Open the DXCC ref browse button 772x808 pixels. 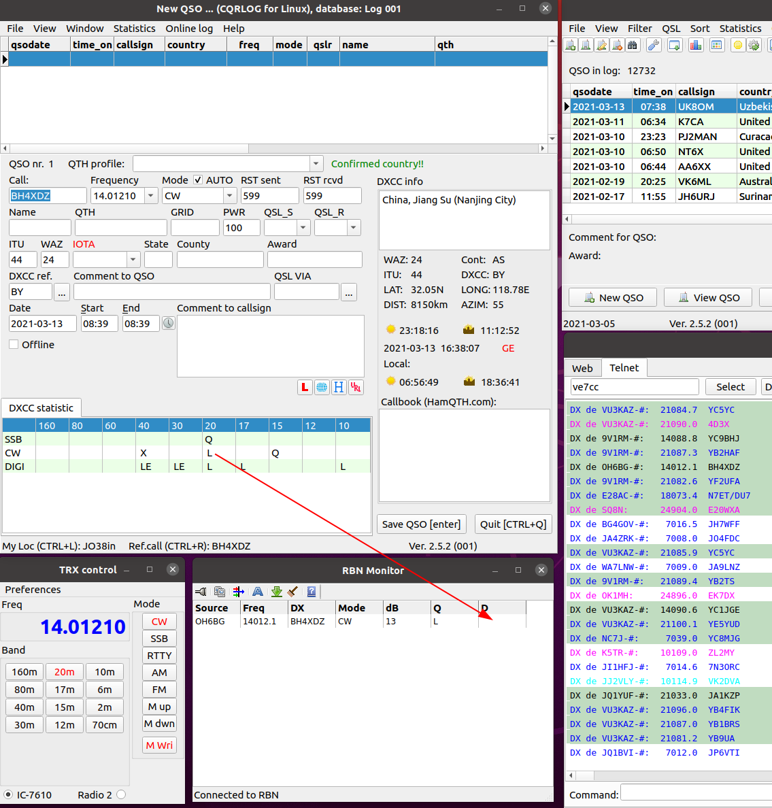62,292
